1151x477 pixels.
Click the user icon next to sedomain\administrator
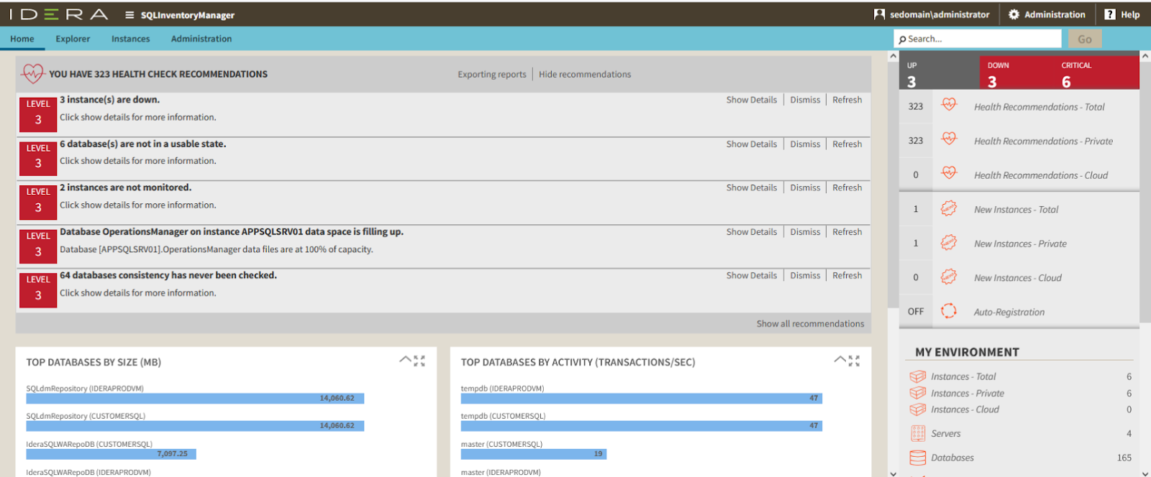coord(879,14)
